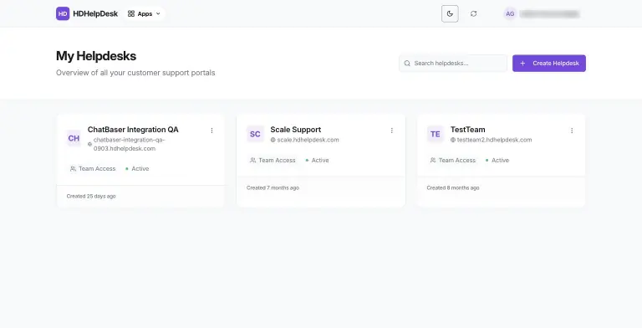Click Team Access badge on ChatBaser card
Screen dimensions: 642x328
93,168
